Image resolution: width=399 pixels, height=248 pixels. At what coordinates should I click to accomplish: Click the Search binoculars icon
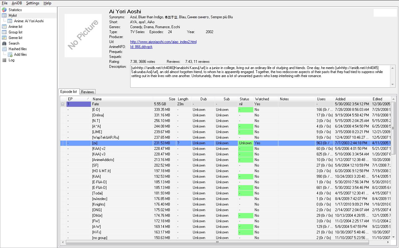point(4,43)
